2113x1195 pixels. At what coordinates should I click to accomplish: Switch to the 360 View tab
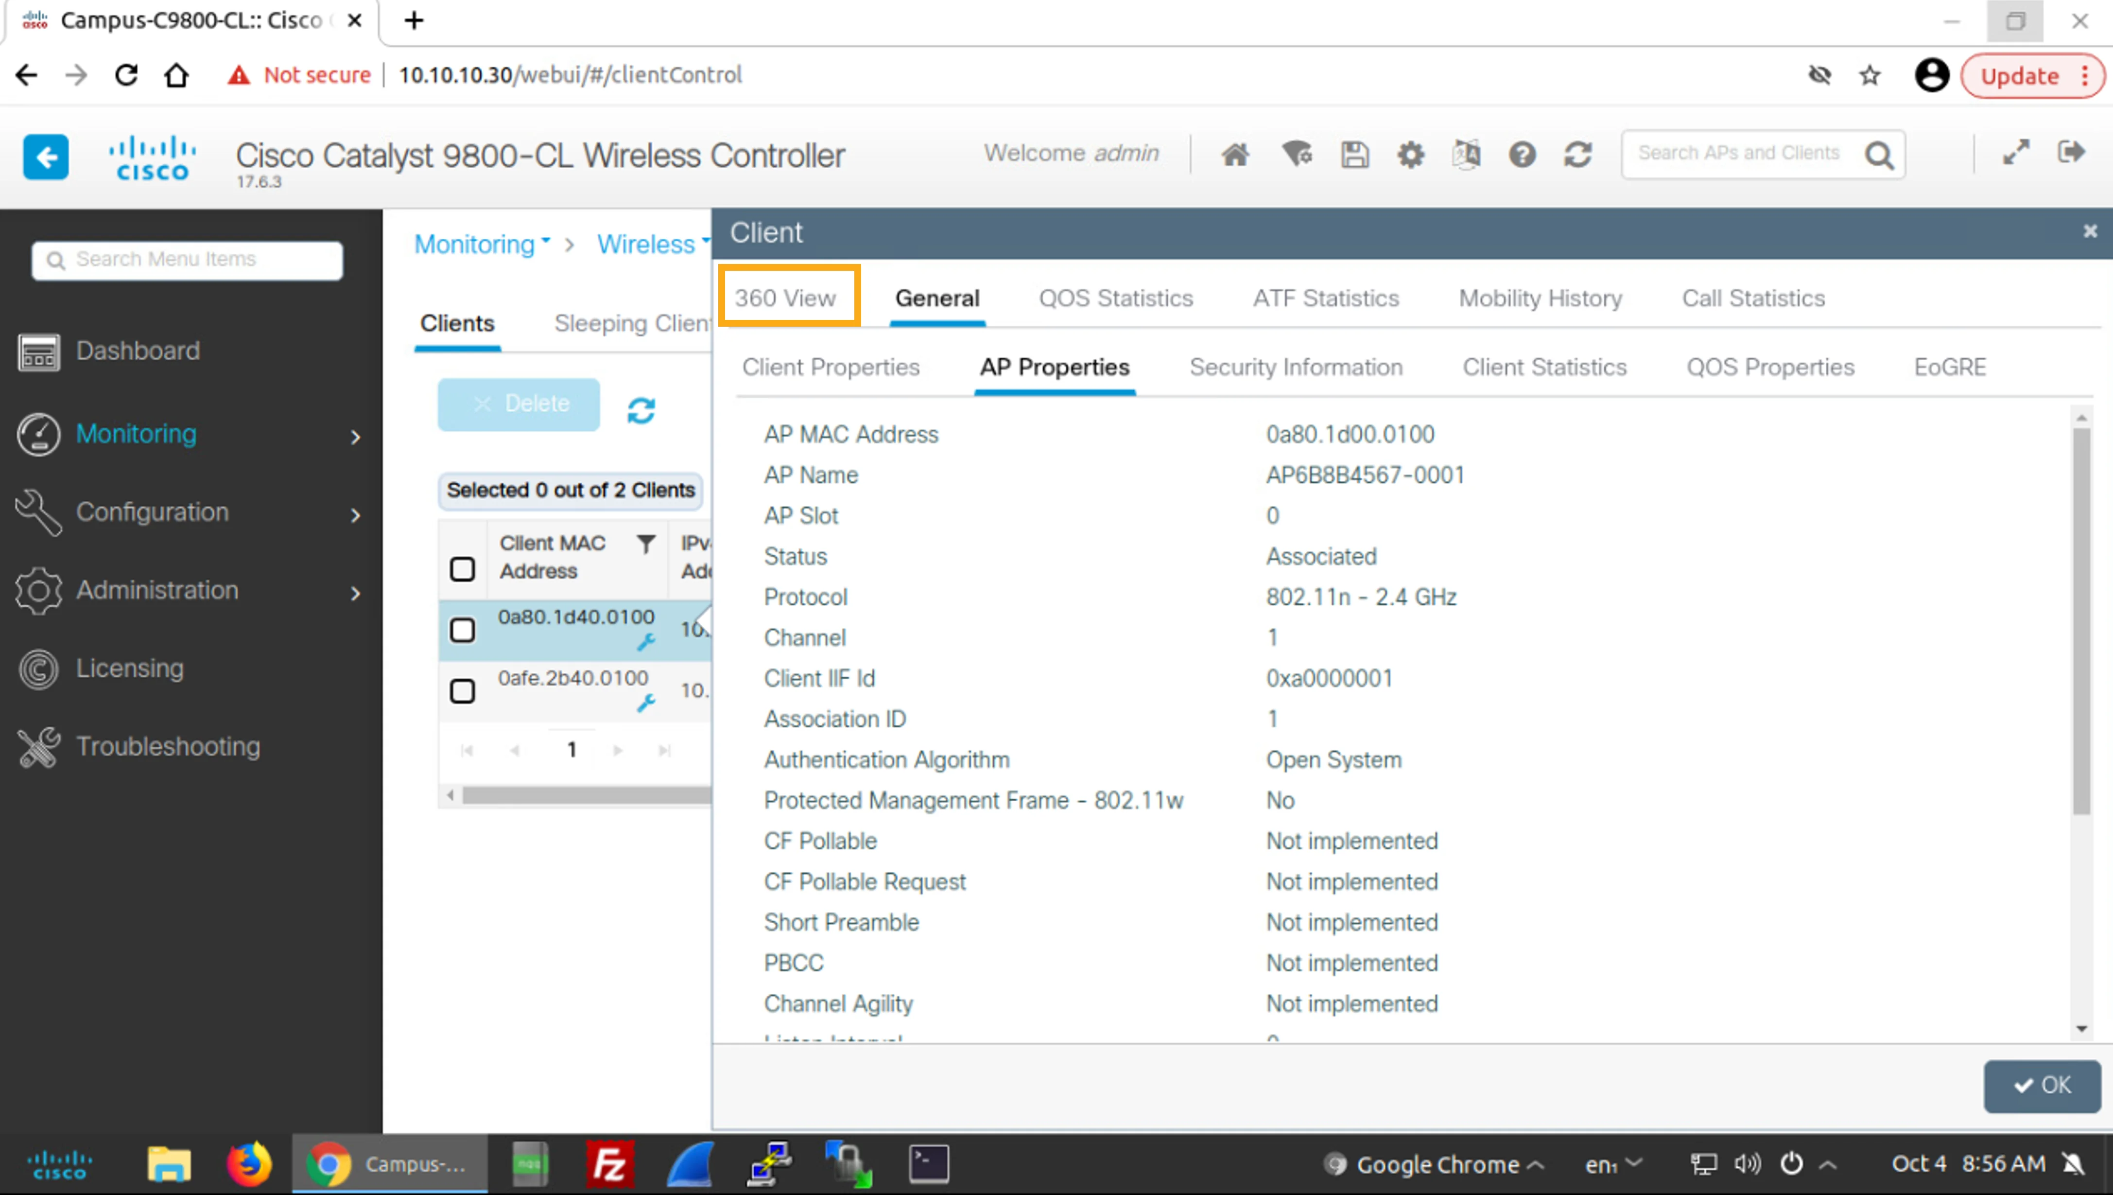[785, 298]
